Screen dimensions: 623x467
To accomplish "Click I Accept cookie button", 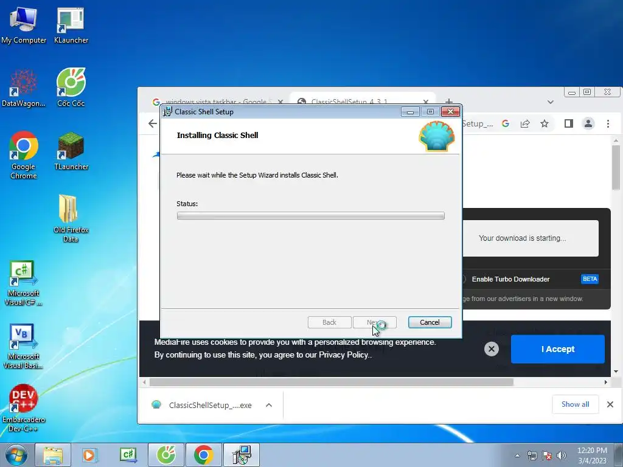I will tap(558, 349).
